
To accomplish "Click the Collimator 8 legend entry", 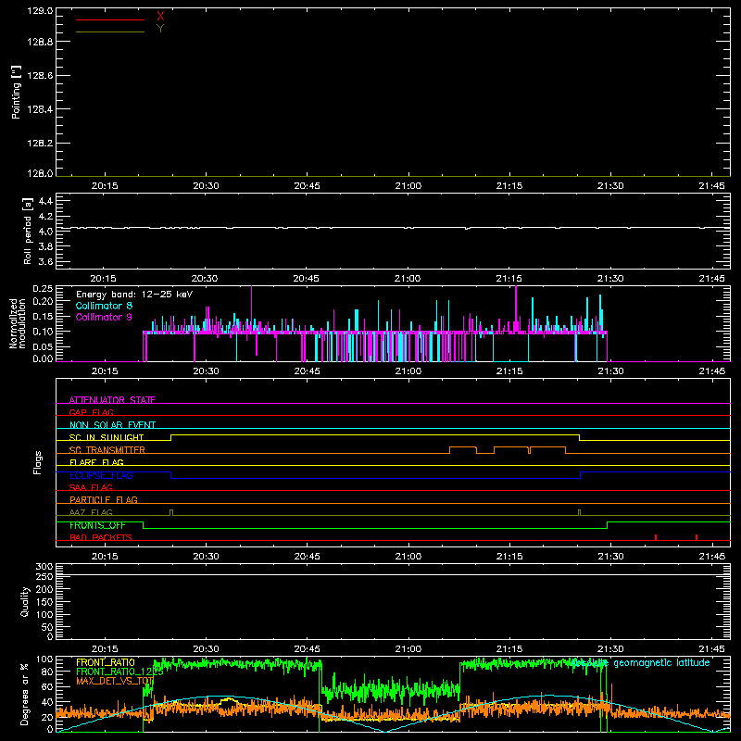I will coord(104,306).
